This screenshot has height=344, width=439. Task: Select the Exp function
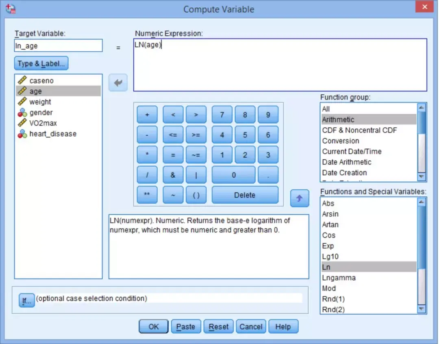click(x=369, y=246)
